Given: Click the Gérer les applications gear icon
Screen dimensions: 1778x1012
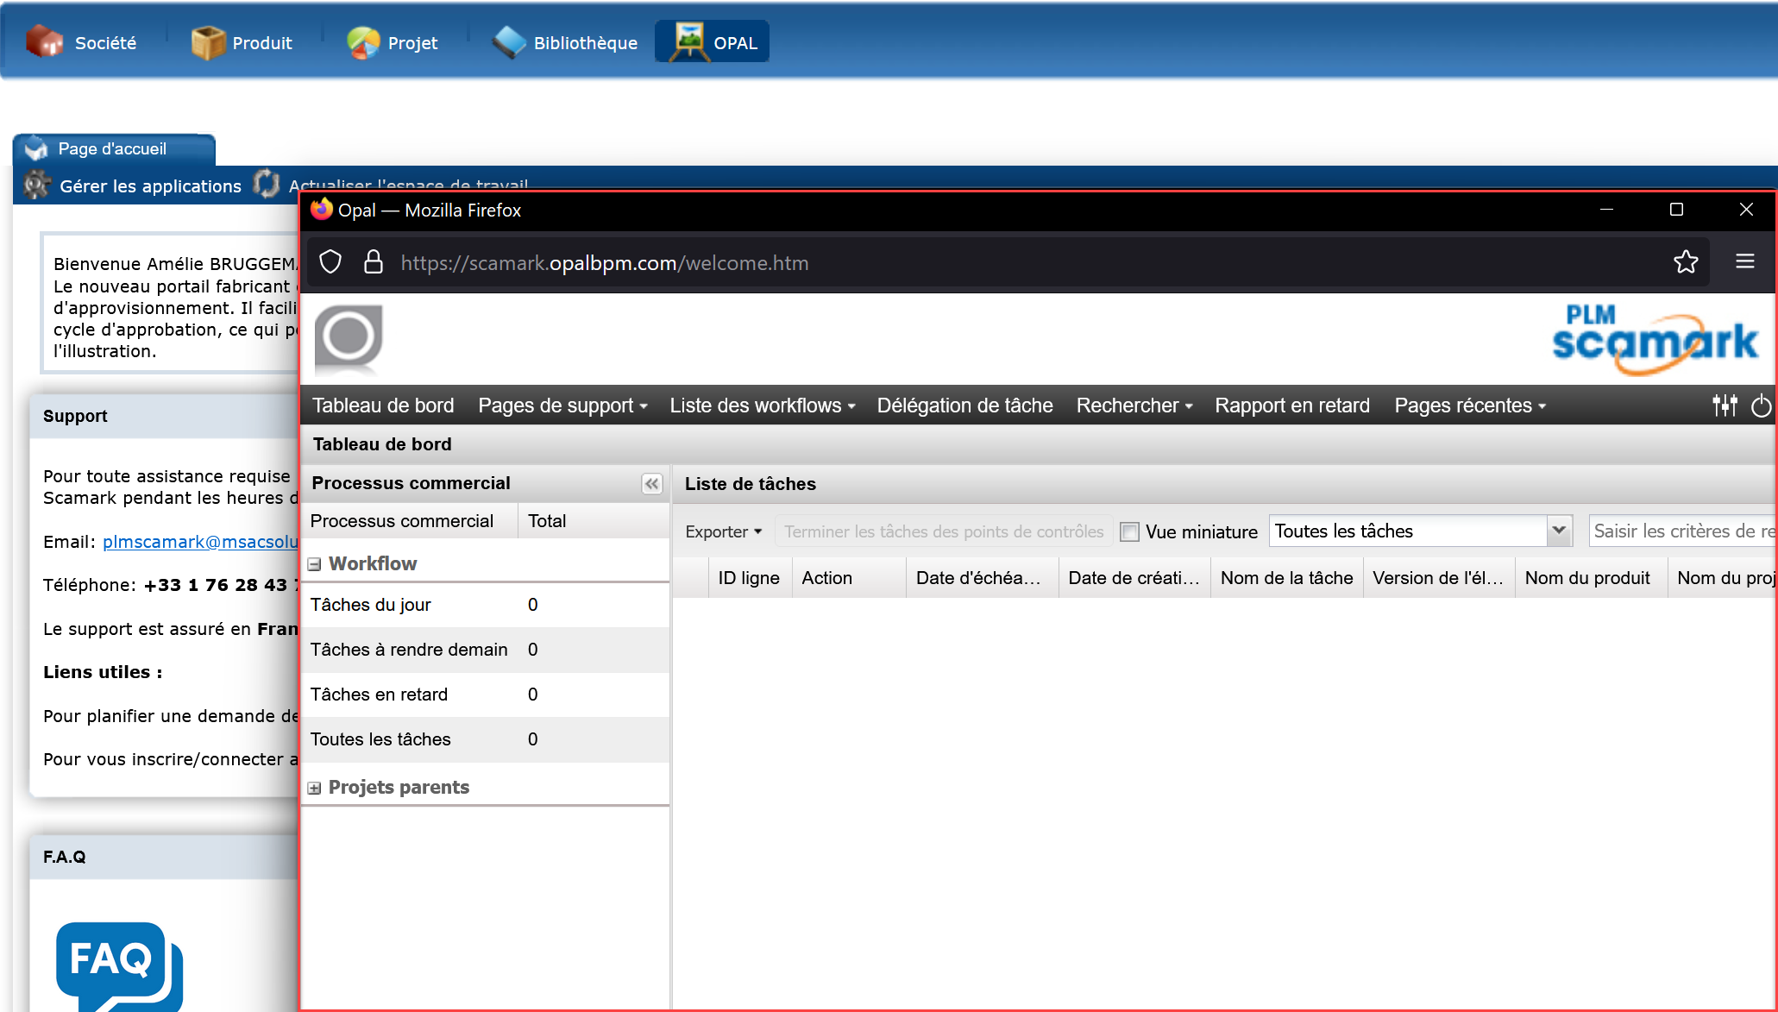Looking at the screenshot, I should [x=36, y=185].
